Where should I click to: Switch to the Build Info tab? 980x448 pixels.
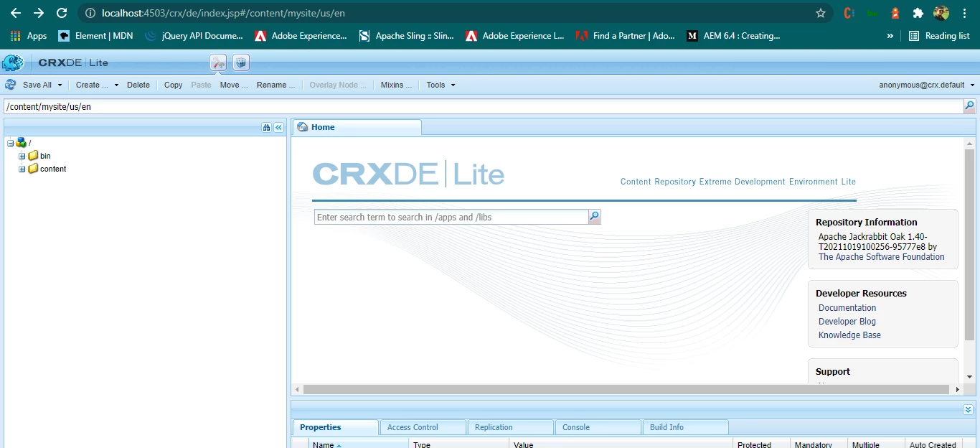(x=685, y=427)
